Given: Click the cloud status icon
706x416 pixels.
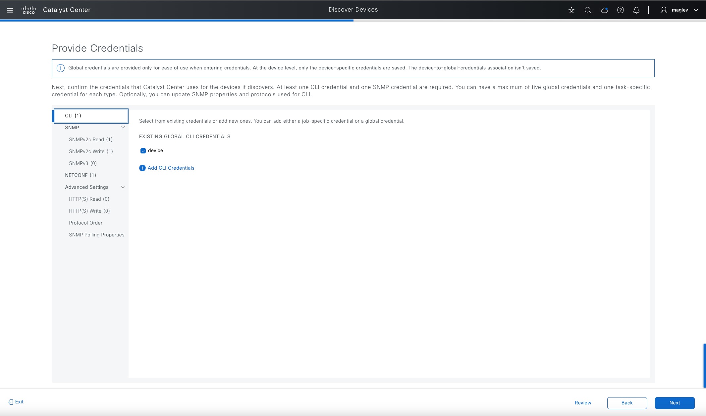Looking at the screenshot, I should coord(604,10).
